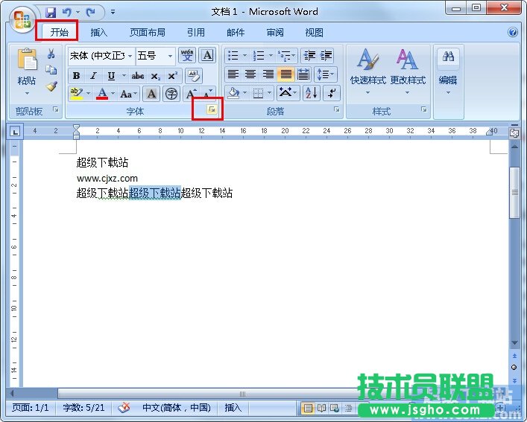Click the Format Painter brush icon
The height and width of the screenshot is (422, 527).
pyautogui.click(x=51, y=86)
